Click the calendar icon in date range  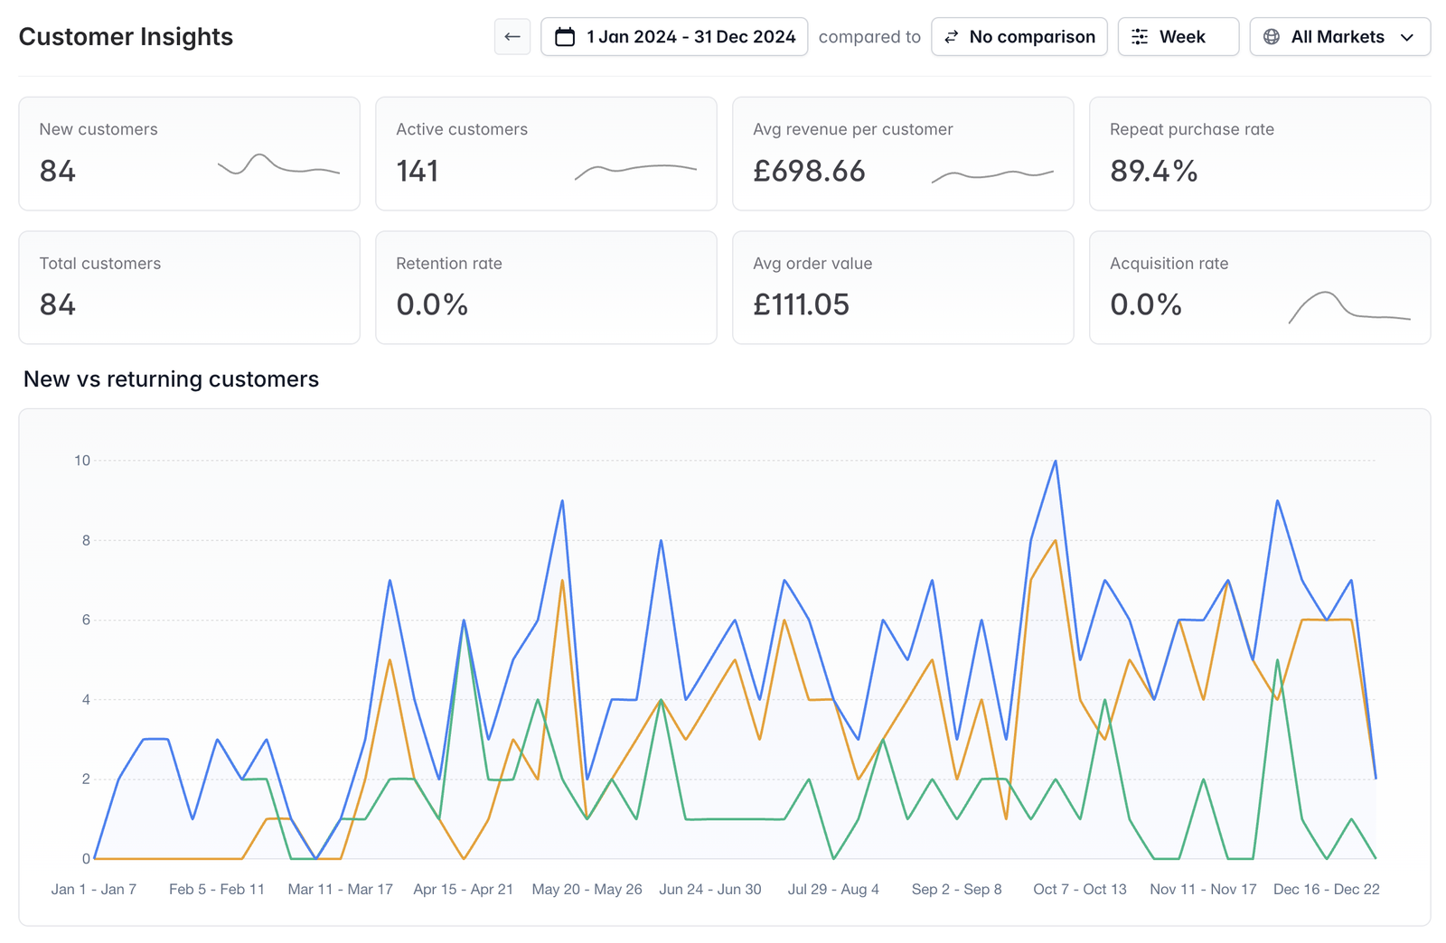pyautogui.click(x=565, y=37)
